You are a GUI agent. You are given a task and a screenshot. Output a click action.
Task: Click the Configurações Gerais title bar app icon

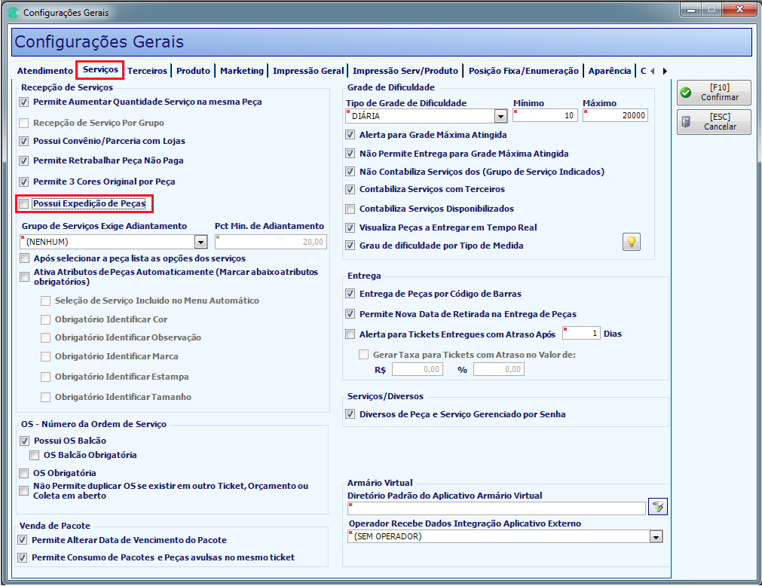point(13,12)
